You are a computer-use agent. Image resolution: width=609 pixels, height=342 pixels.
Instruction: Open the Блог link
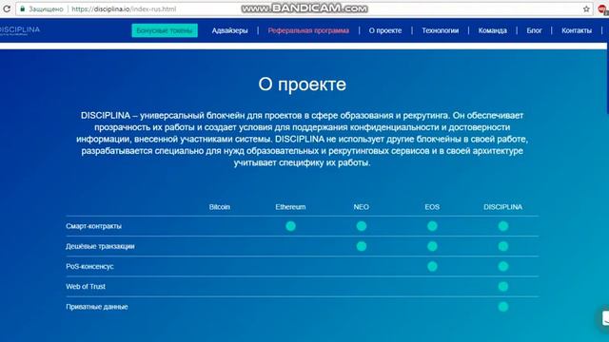(534, 30)
